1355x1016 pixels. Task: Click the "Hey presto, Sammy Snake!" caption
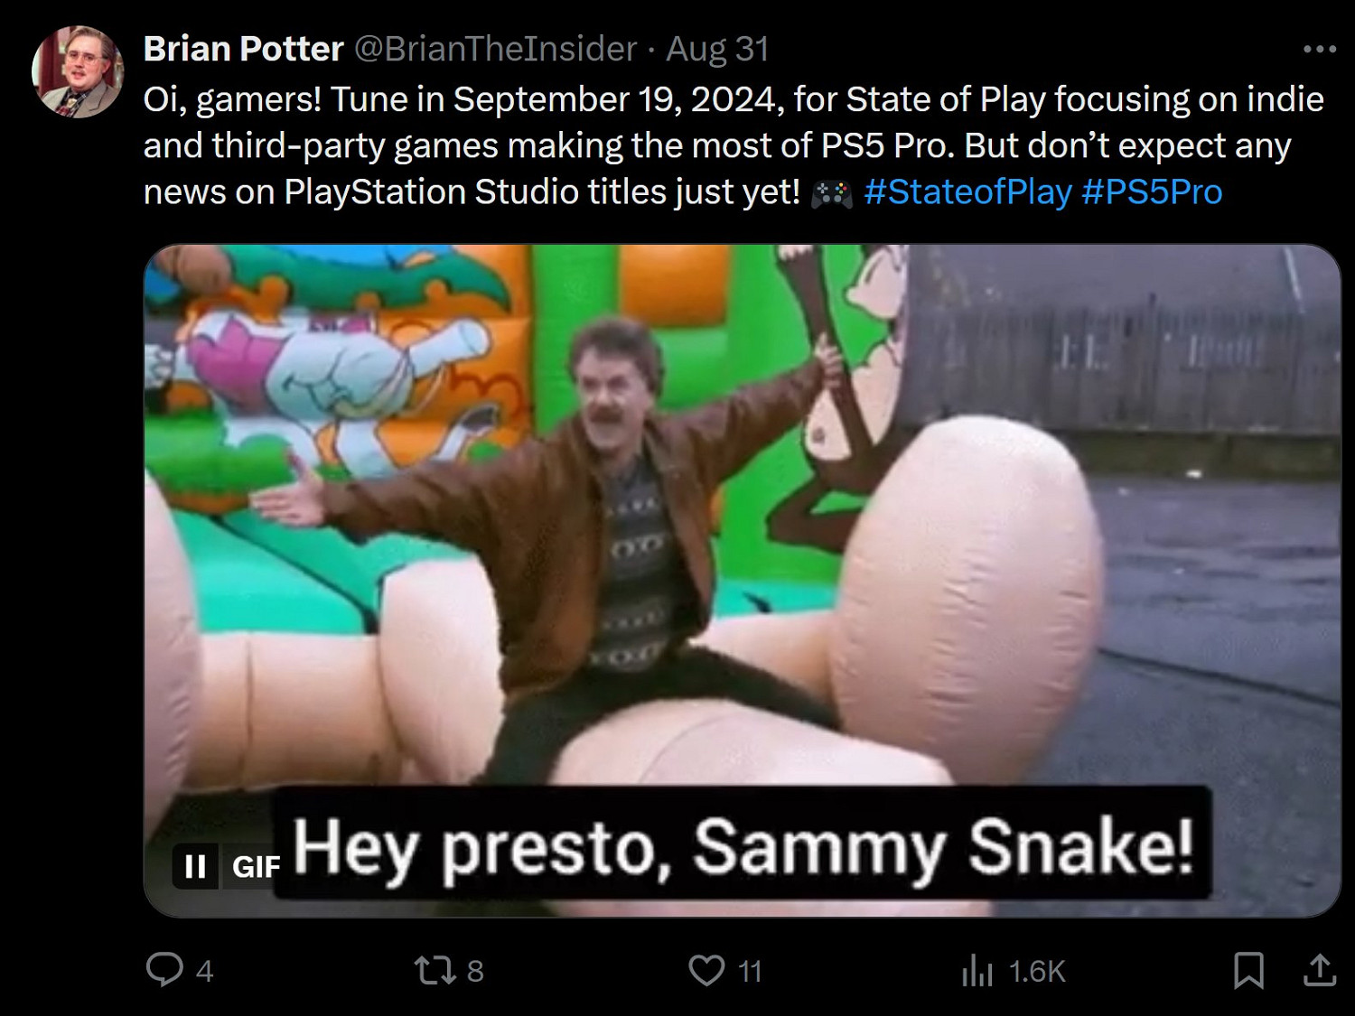(x=743, y=845)
